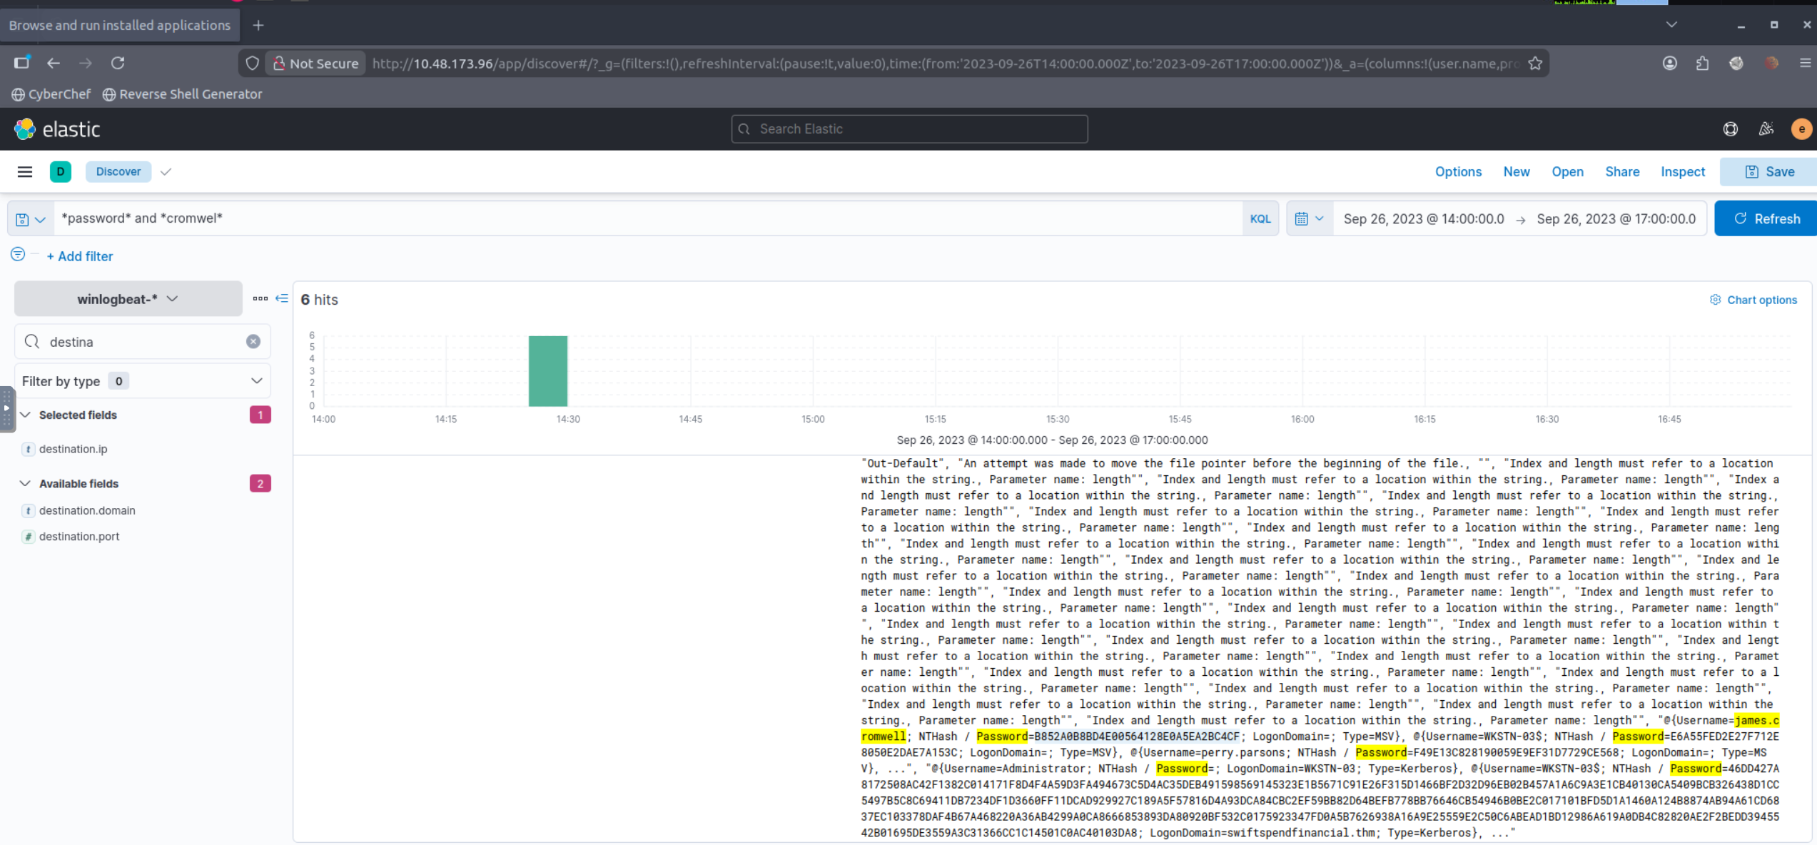1817x845 pixels.
Task: Click the Refresh button
Action: point(1766,219)
